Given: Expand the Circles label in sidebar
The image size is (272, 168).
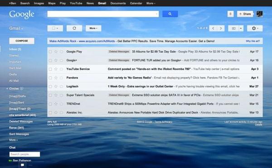Looking at the screenshot, I should coord(7,89).
